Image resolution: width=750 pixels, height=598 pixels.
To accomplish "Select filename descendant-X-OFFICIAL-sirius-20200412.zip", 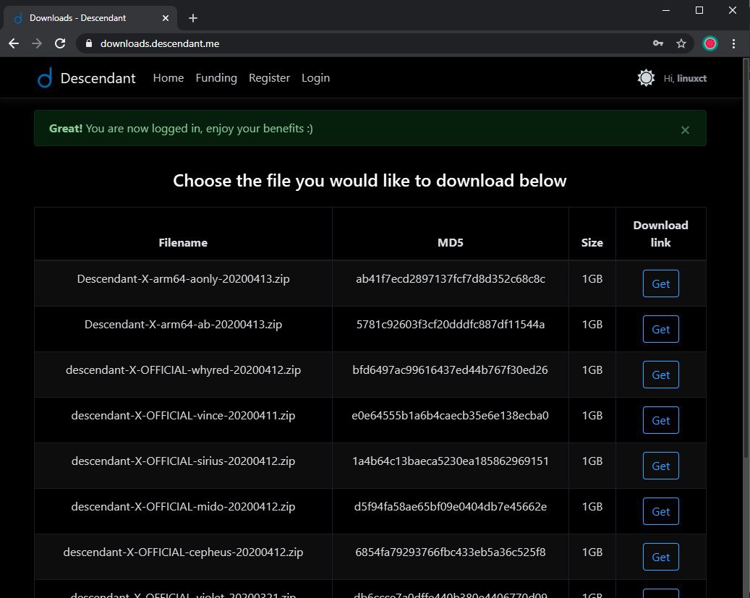I will pyautogui.click(x=183, y=461).
